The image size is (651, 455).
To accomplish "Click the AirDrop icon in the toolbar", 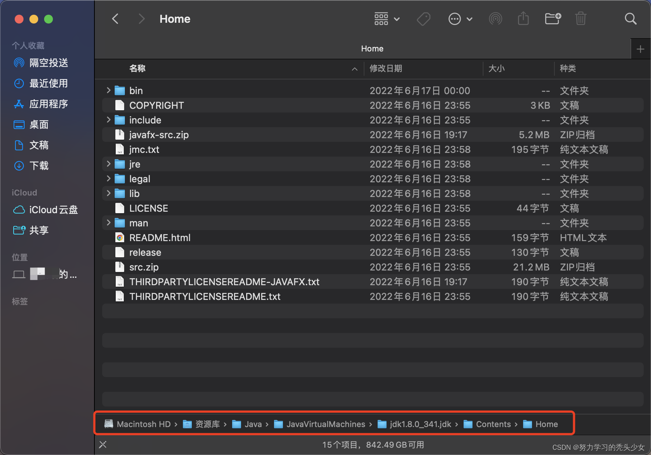I will point(495,19).
